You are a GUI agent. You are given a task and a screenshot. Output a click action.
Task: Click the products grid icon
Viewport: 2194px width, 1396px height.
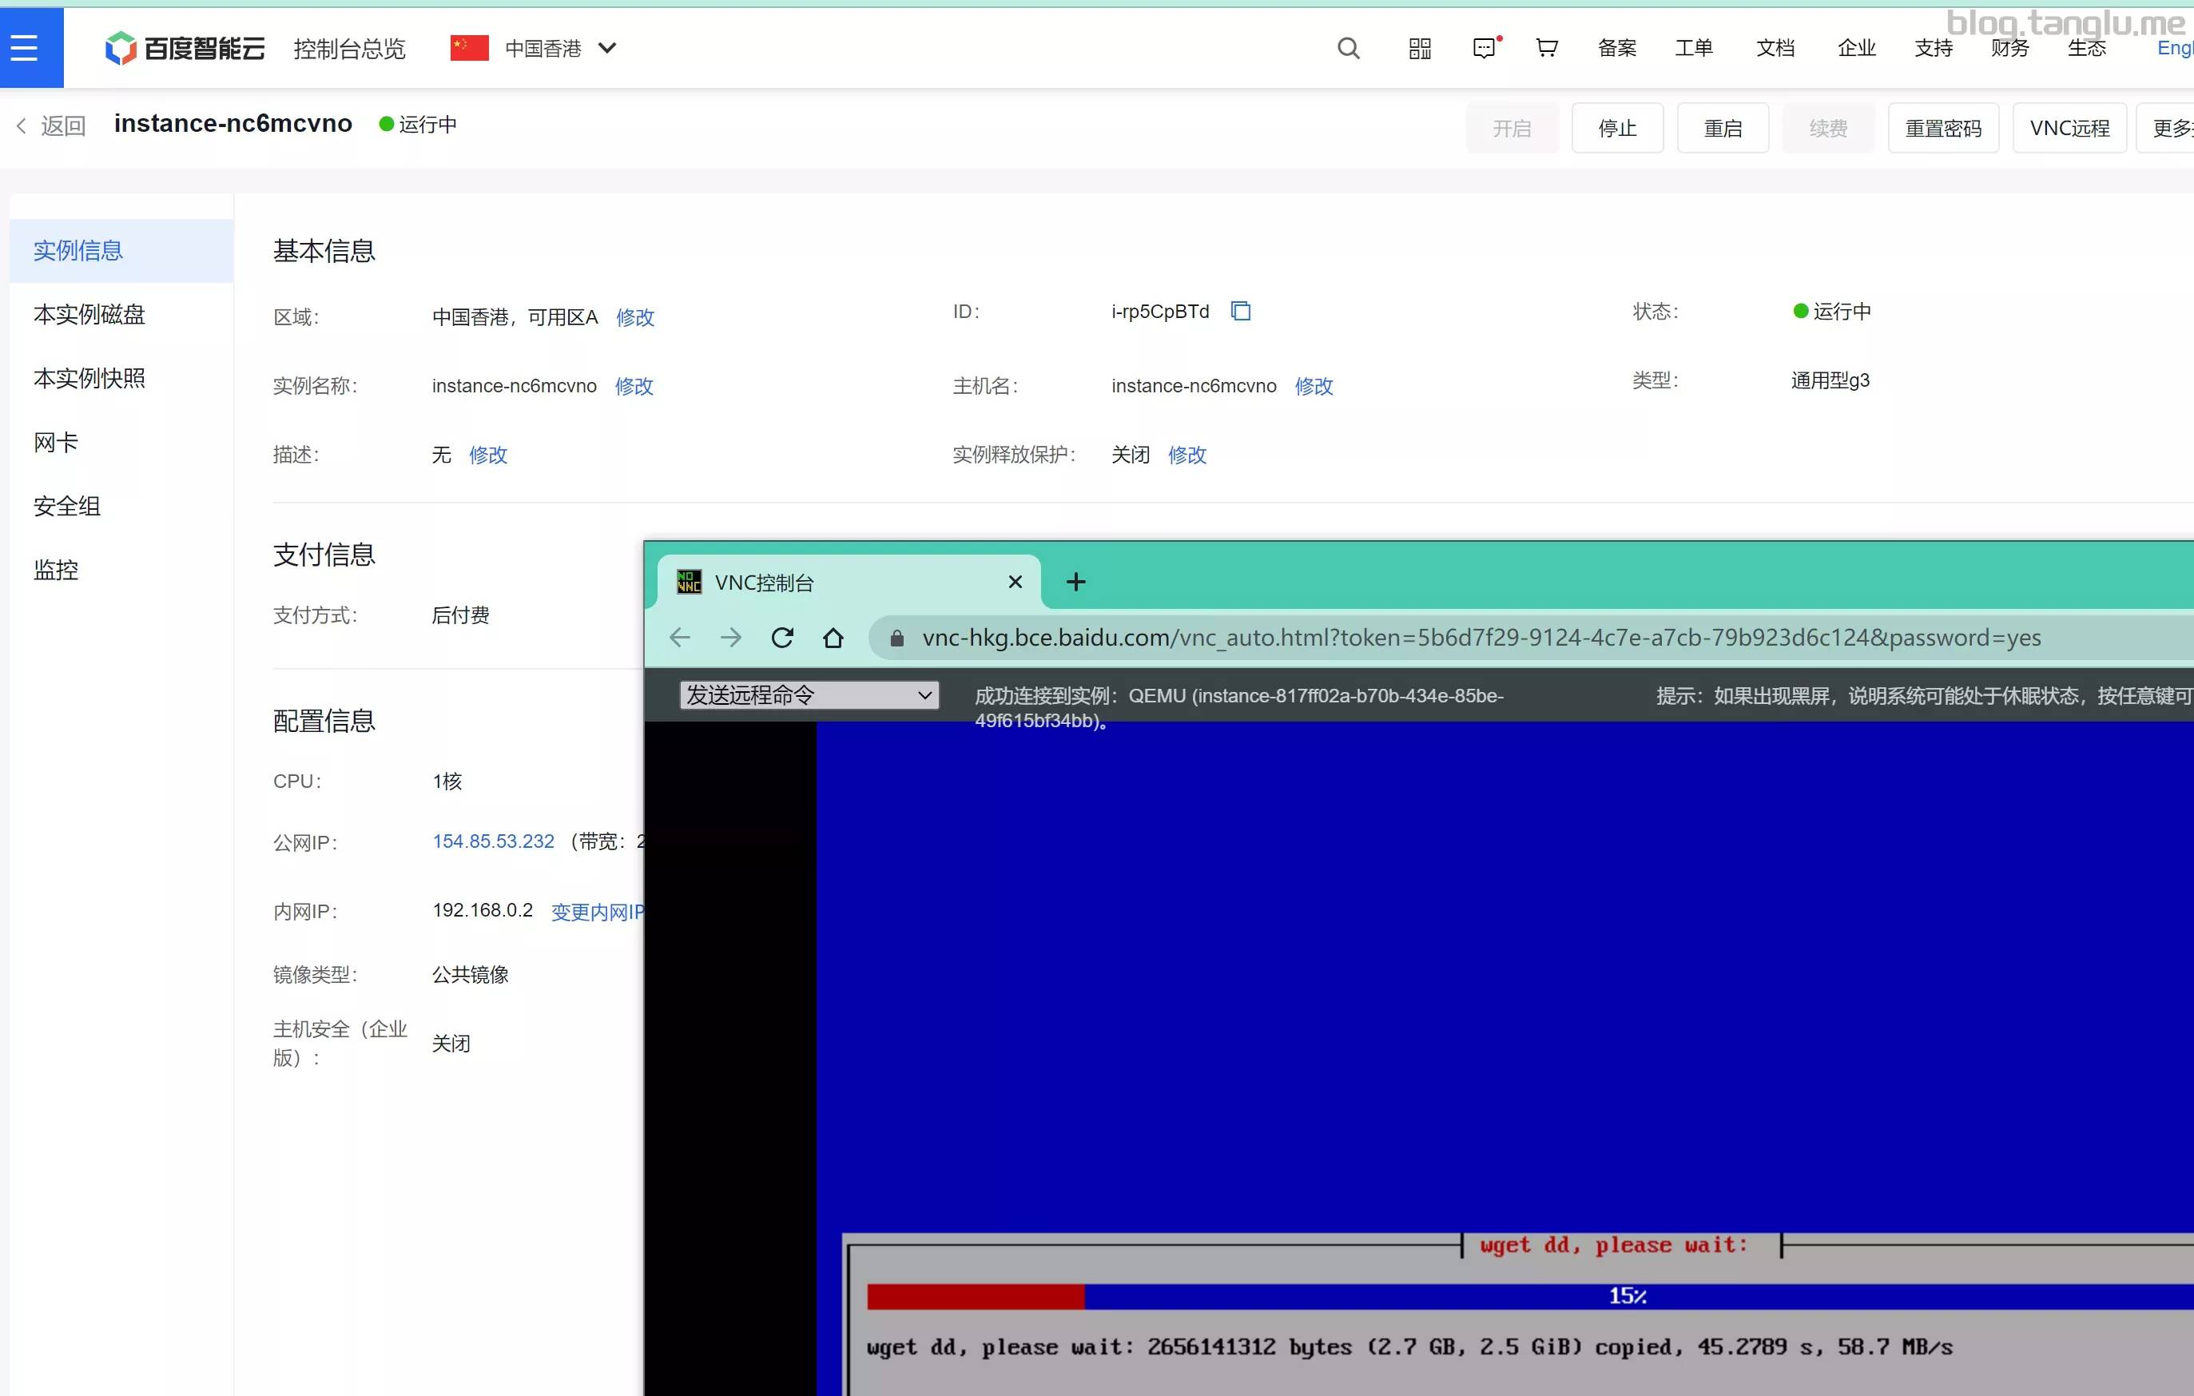(x=1419, y=47)
